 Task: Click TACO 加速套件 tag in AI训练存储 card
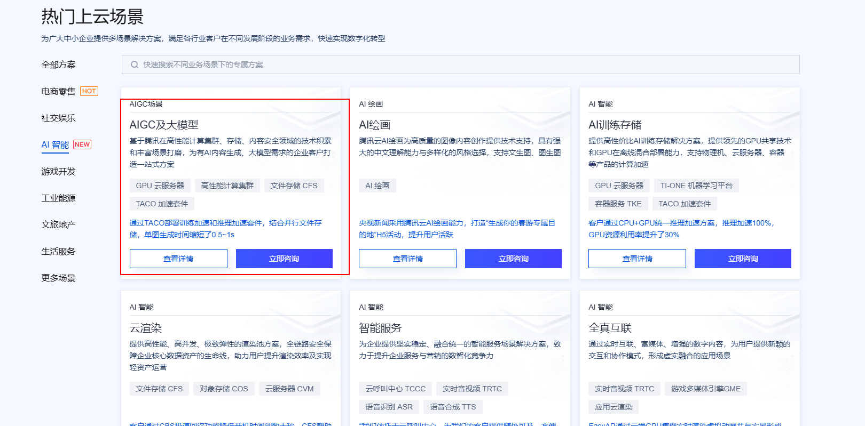[685, 204]
